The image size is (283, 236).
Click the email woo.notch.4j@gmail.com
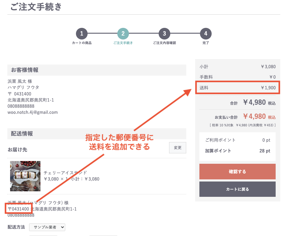[33, 112]
